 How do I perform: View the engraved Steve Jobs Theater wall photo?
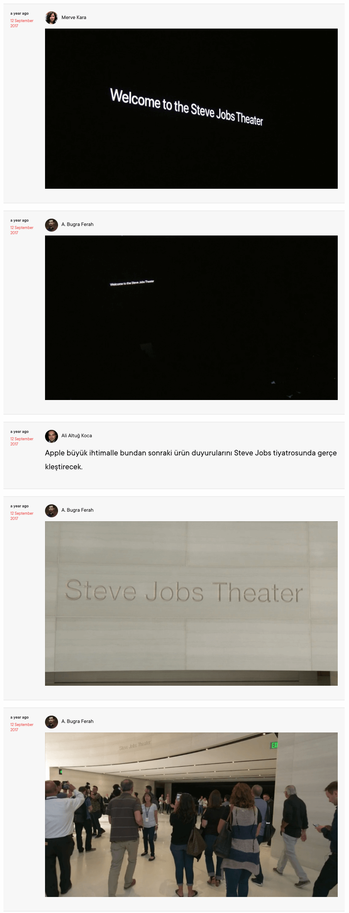tap(191, 603)
